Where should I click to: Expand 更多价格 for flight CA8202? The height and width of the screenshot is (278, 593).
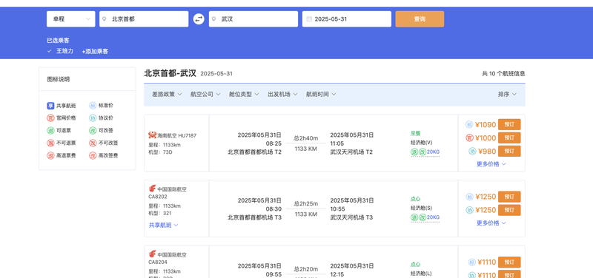coord(491,223)
